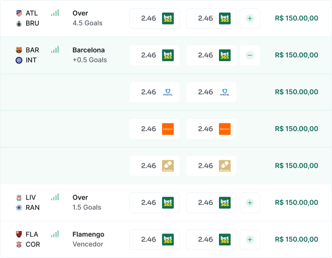Expand the FLA vs COR odds row

click(x=250, y=239)
